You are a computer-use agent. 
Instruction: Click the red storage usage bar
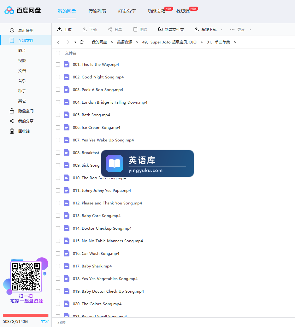pyautogui.click(x=25, y=315)
